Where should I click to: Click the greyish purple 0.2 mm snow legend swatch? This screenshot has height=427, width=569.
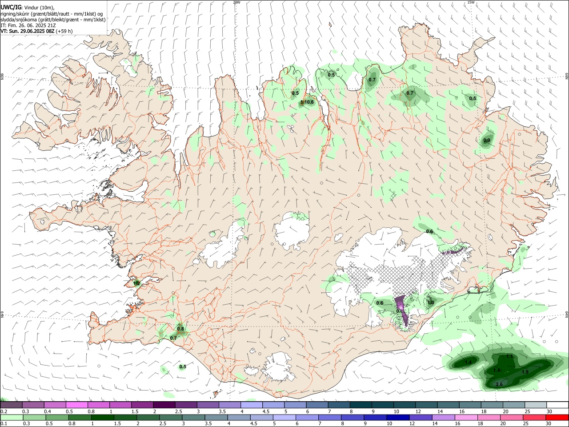pos(11,405)
